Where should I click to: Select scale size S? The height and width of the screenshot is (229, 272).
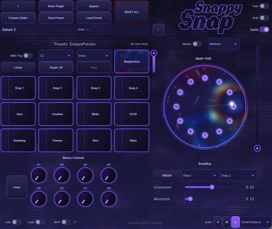pos(218,222)
